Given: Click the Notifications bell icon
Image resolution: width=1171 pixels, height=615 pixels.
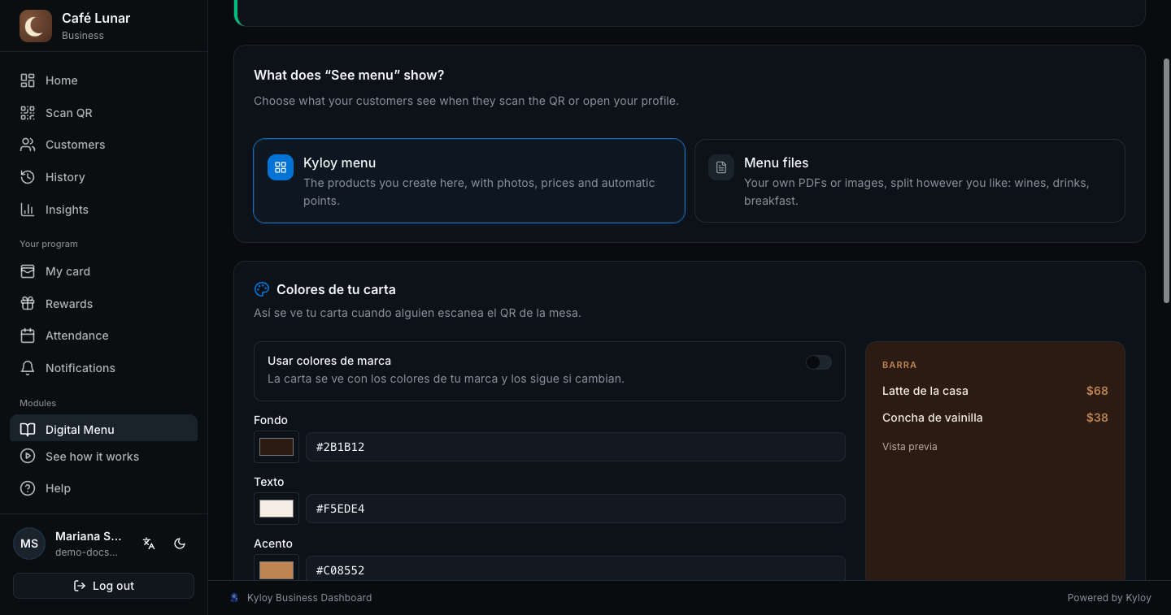Looking at the screenshot, I should click(28, 368).
